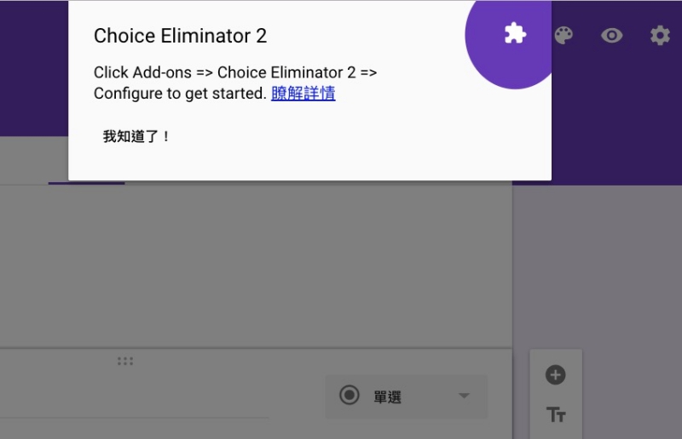Dismiss the popup with 我知道了！ button
The width and height of the screenshot is (682, 439).
pos(136,136)
